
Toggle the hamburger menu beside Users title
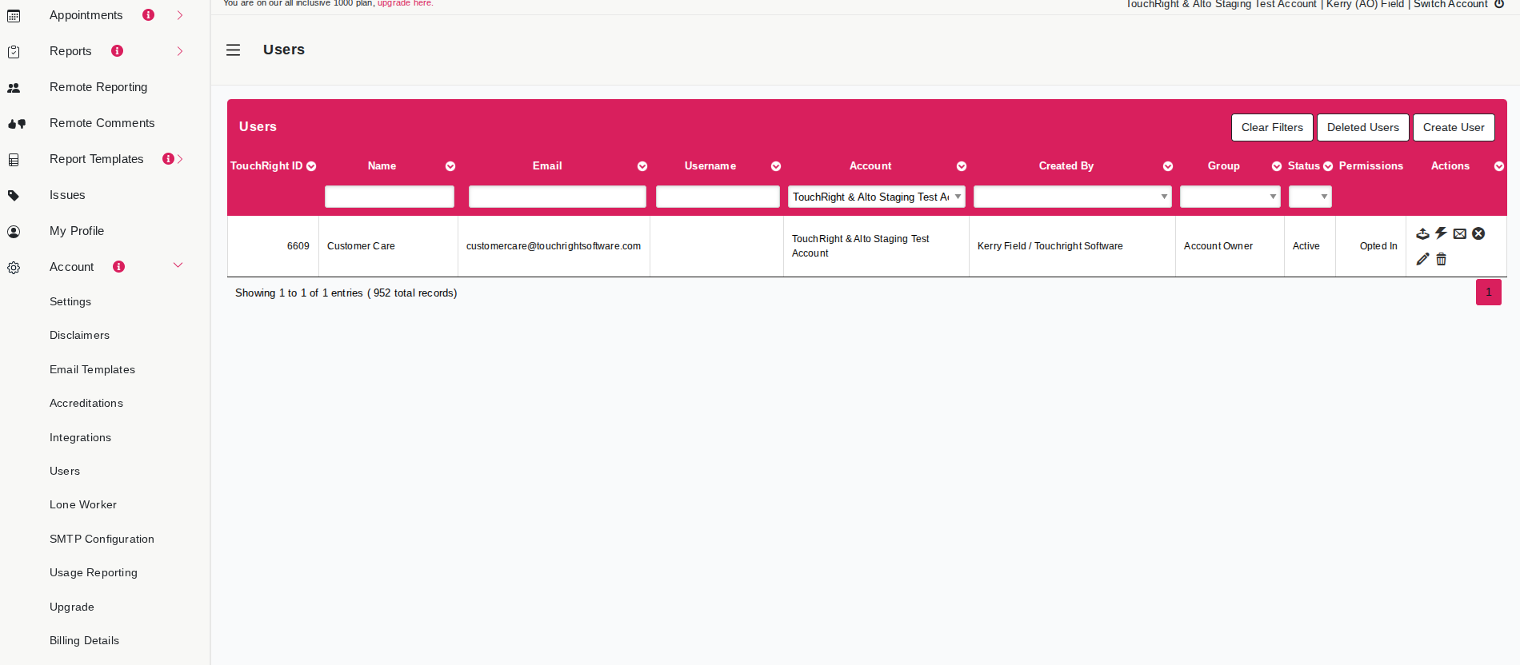coord(233,50)
